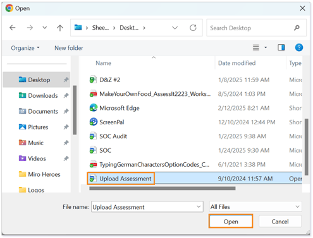Click the Open button

tap(231, 222)
